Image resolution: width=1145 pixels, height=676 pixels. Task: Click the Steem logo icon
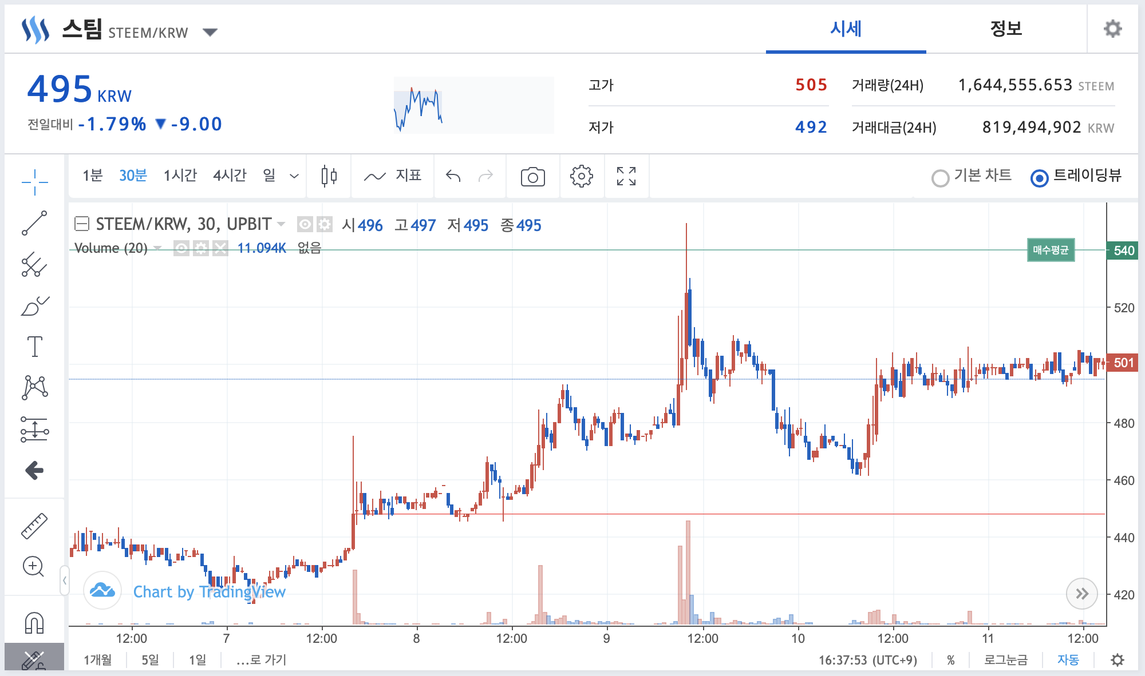click(35, 30)
